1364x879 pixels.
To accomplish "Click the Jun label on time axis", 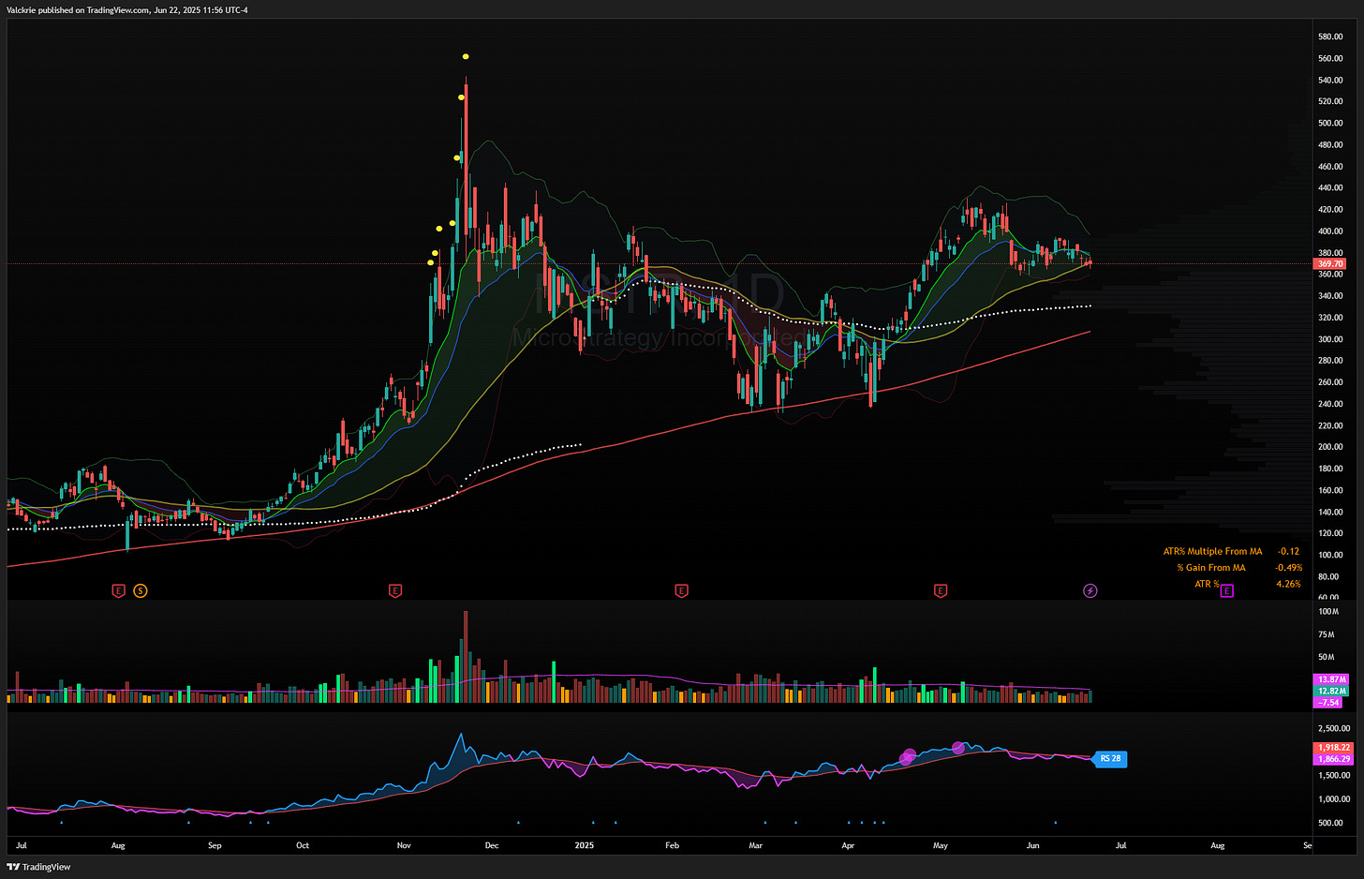I will [1032, 845].
